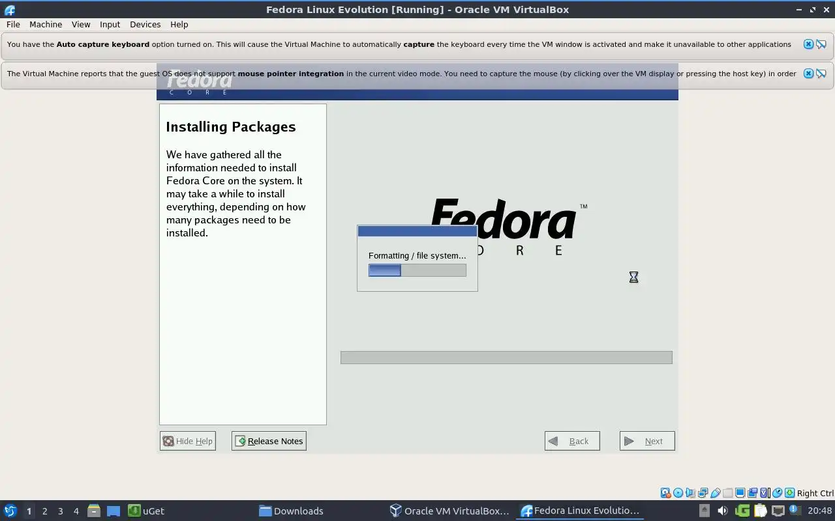Image resolution: width=835 pixels, height=521 pixels.
Task: Click the shared folders indicator icon
Action: coord(727,493)
